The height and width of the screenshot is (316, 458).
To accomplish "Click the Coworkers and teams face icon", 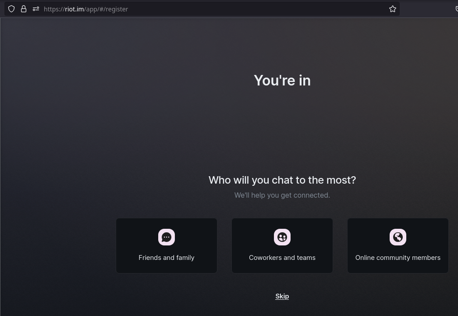I will 282,237.
